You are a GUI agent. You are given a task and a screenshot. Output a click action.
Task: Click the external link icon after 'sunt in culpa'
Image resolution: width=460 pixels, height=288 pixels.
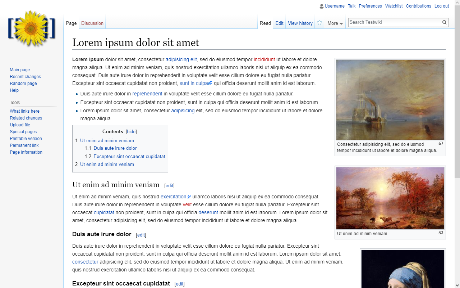211,84
